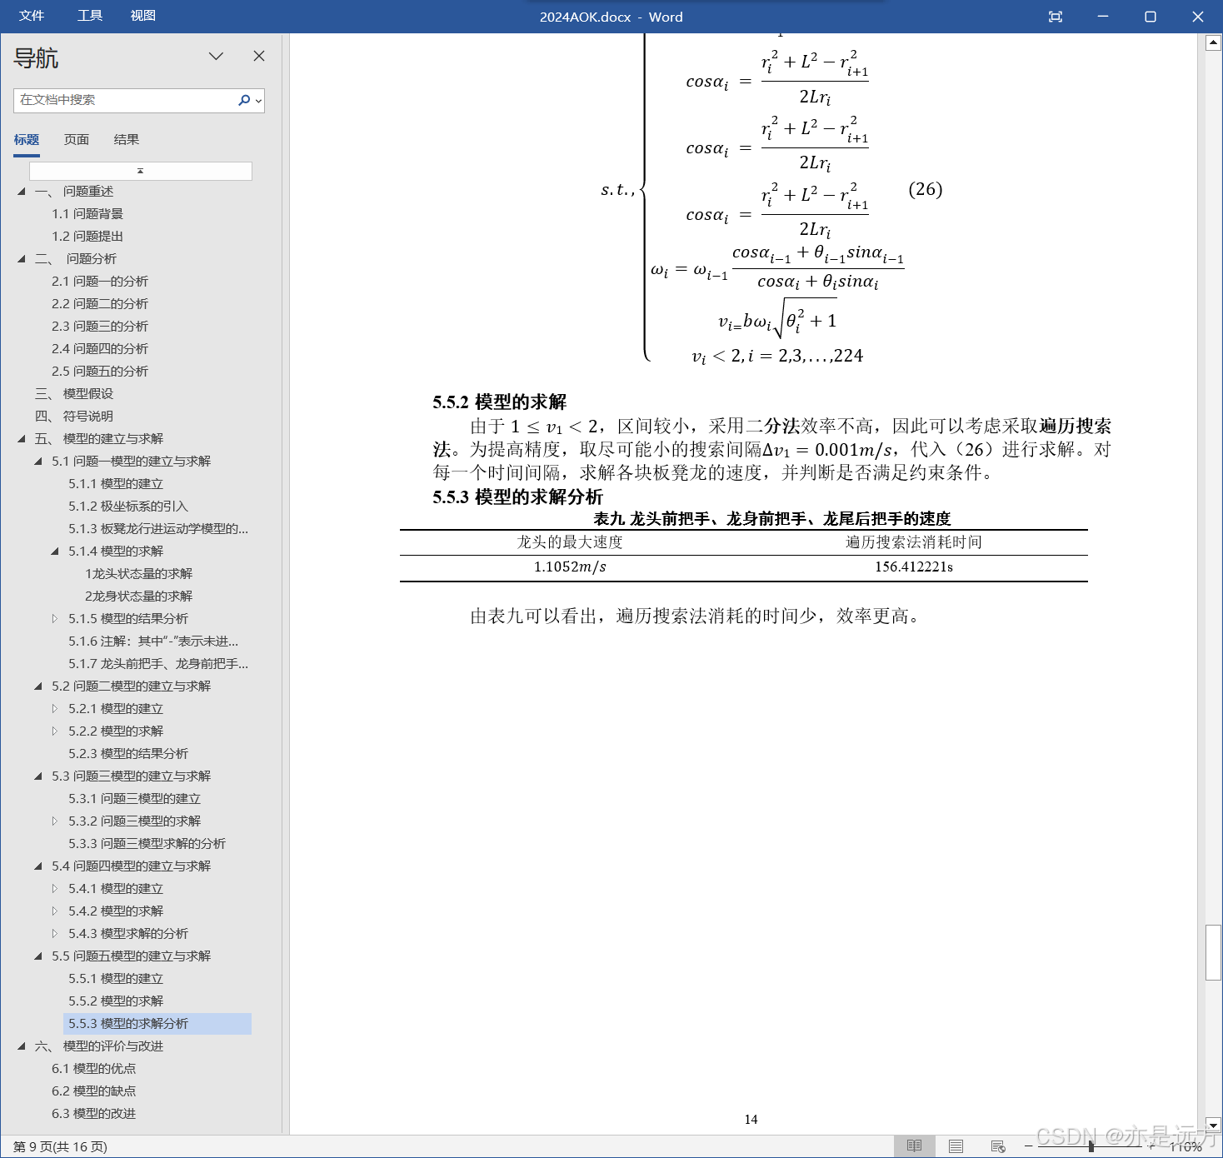The image size is (1223, 1158).
Task: Go to heading 1.2 问题提出
Action: coord(87,237)
